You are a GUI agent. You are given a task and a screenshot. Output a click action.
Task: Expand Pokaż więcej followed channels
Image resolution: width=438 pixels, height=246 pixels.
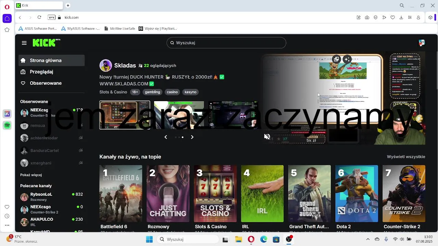(x=31, y=175)
